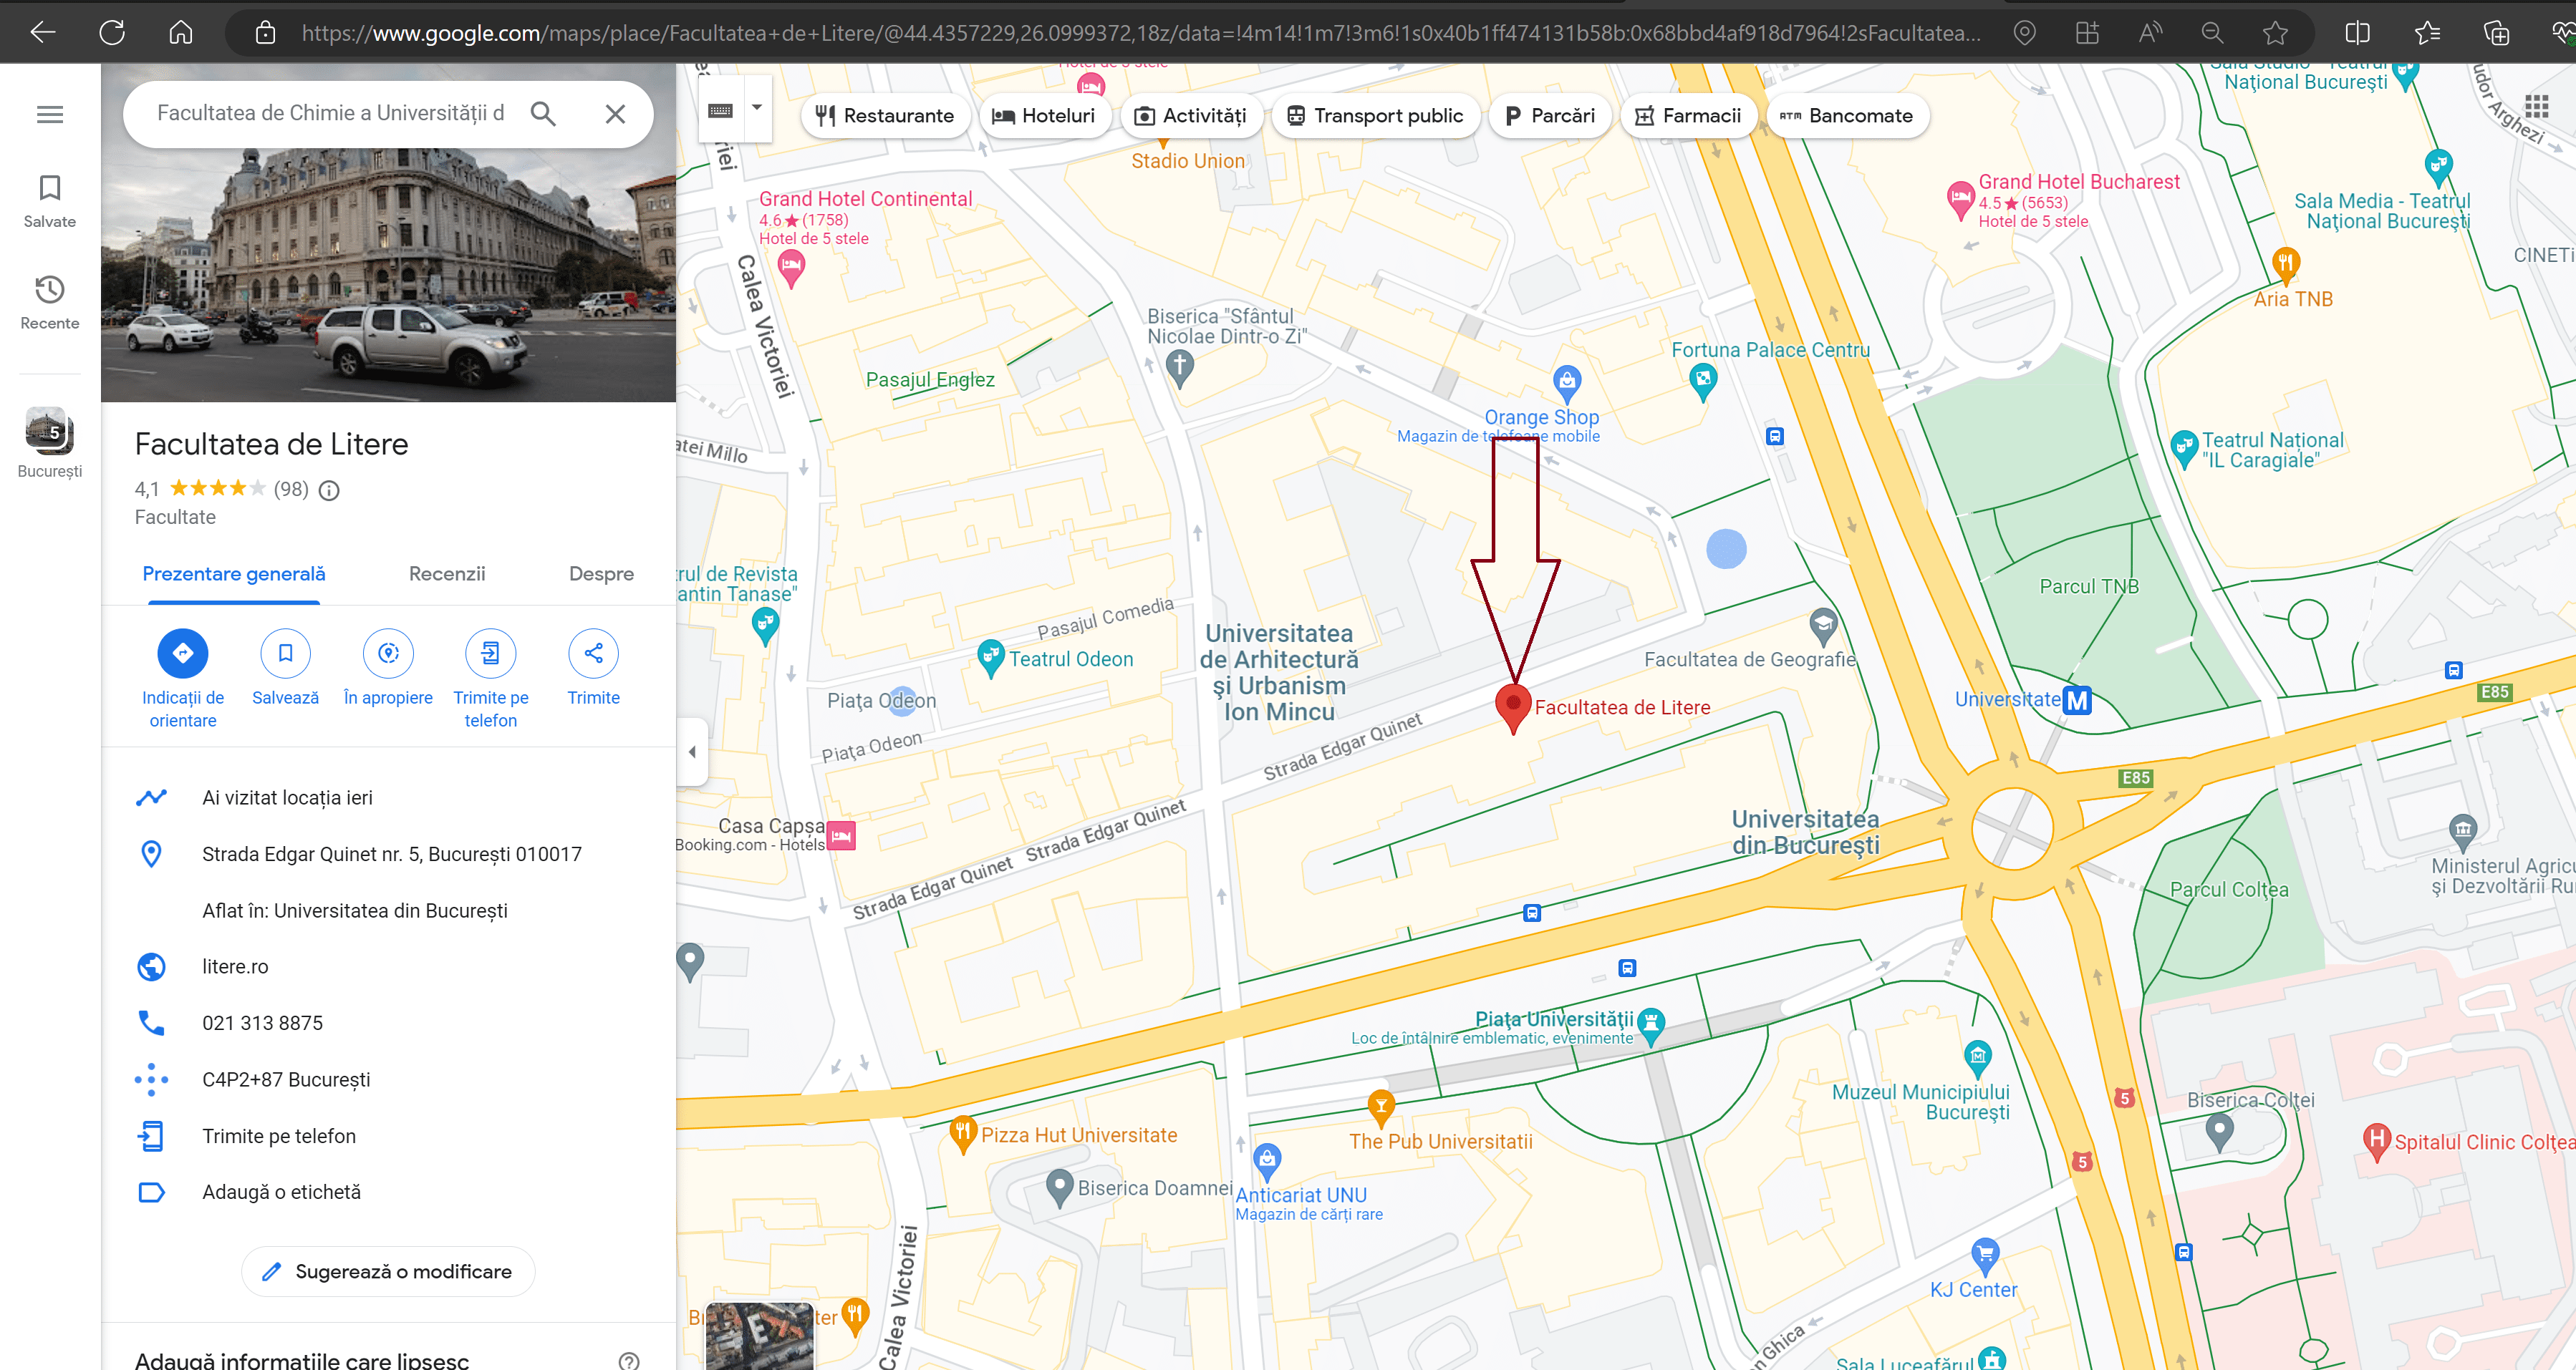Click the satellite layer thumbnail
This screenshot has width=2576, height=1370.
click(759, 1335)
